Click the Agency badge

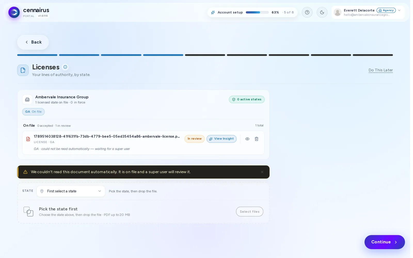386,10
